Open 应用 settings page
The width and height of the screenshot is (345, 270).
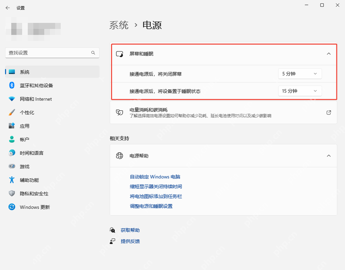(52, 126)
